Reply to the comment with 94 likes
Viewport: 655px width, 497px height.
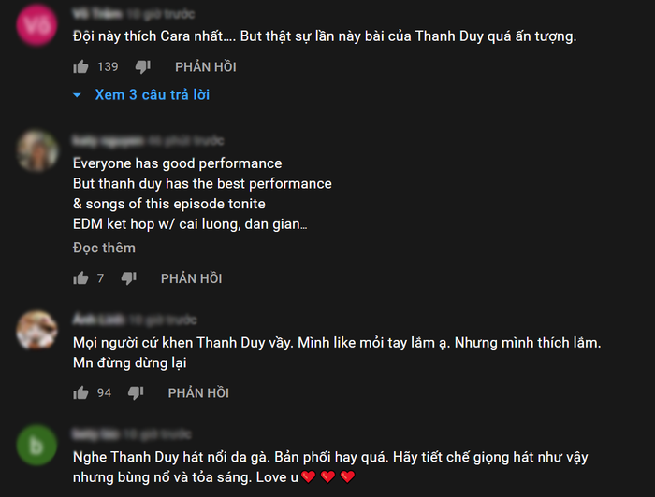[198, 393]
